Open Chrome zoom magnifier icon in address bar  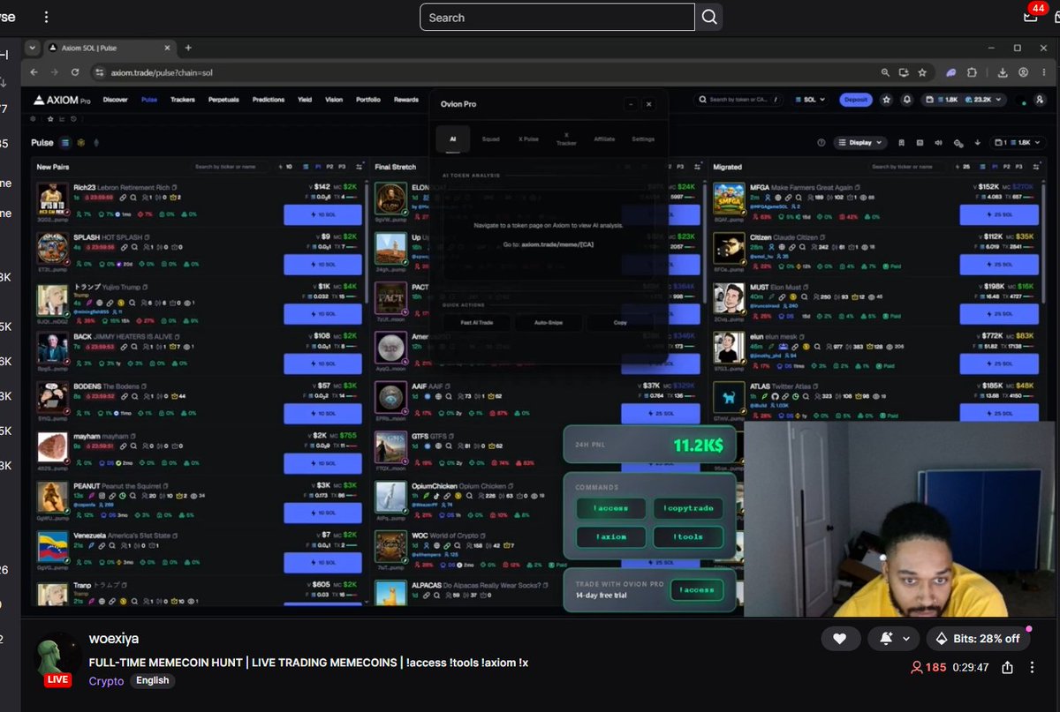tap(885, 72)
